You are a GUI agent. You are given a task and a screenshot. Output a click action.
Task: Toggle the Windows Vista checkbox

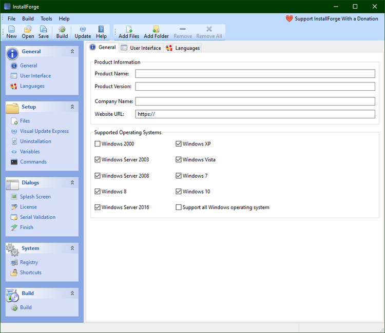point(179,160)
